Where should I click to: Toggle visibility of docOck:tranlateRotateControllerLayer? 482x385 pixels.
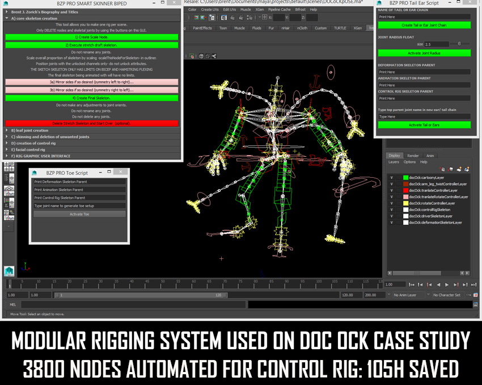[391, 197]
